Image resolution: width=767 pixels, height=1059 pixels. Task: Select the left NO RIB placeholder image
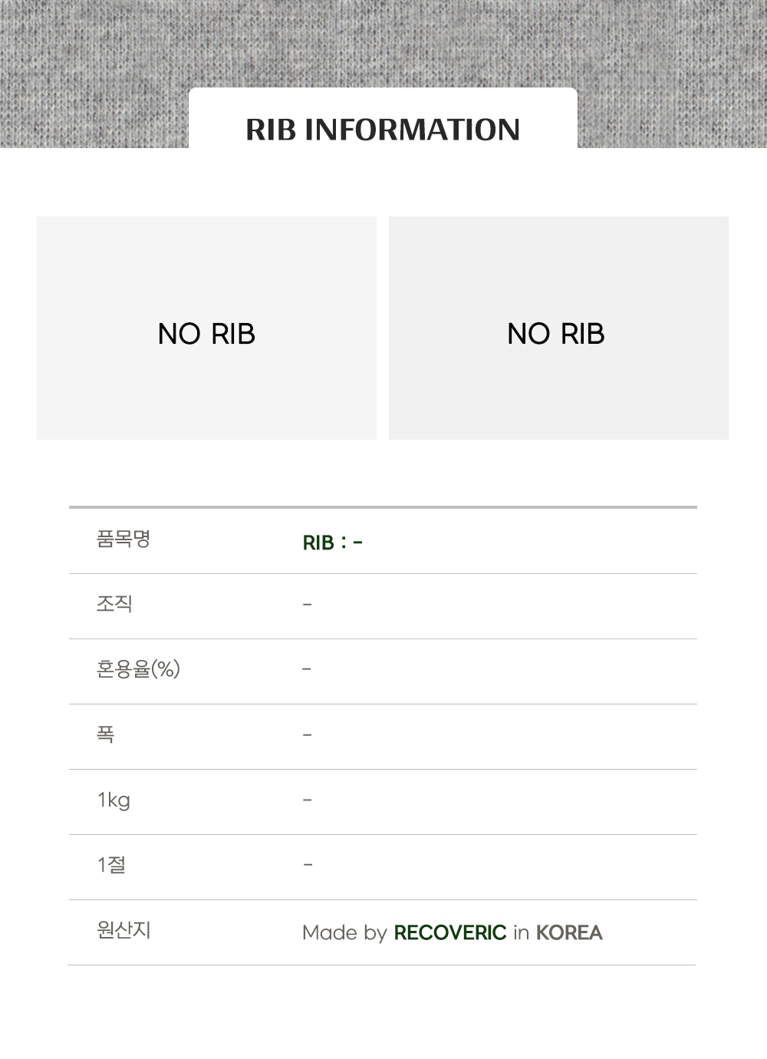206,328
